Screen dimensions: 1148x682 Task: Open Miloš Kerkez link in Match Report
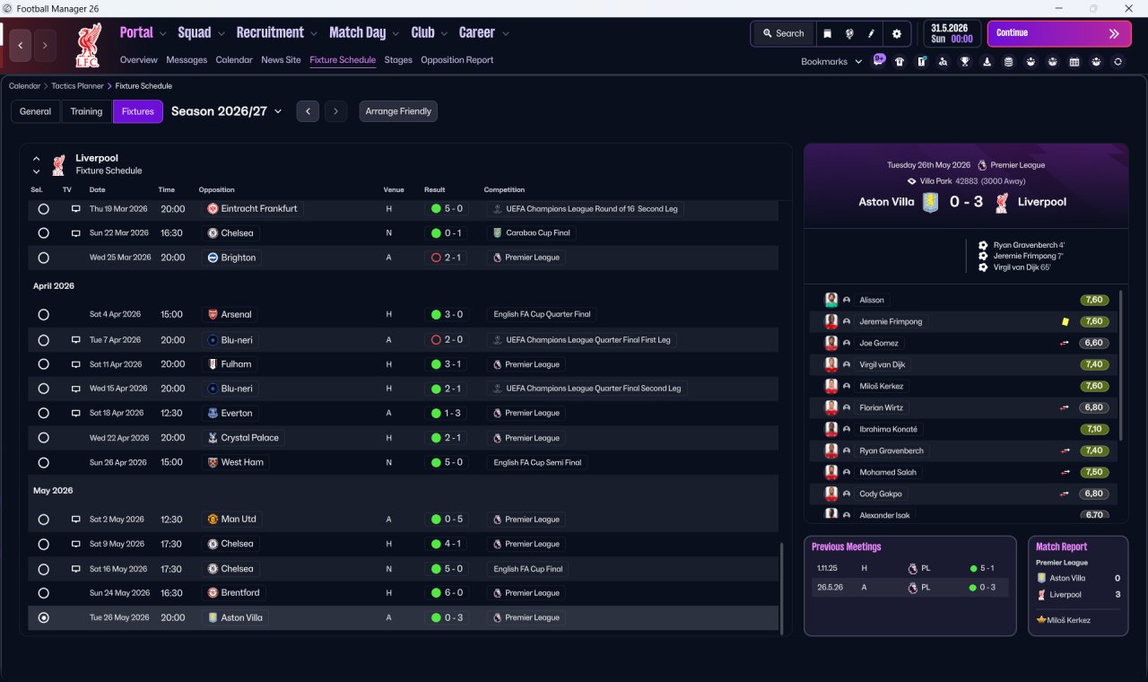(1068, 620)
